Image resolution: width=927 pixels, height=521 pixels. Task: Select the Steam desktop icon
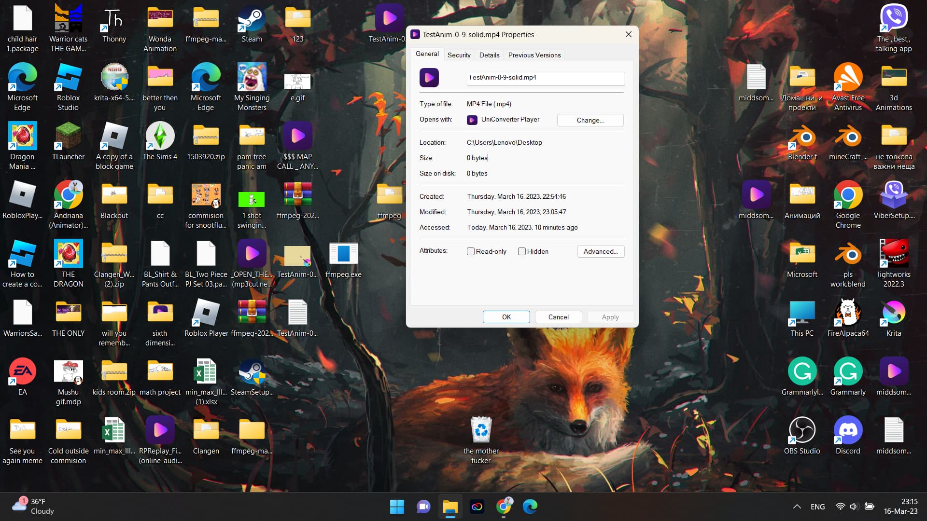[252, 20]
